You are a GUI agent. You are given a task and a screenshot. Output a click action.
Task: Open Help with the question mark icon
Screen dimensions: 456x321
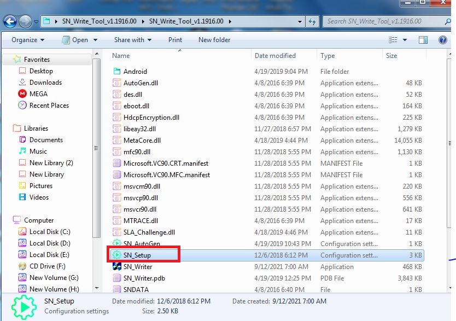[x=443, y=40]
